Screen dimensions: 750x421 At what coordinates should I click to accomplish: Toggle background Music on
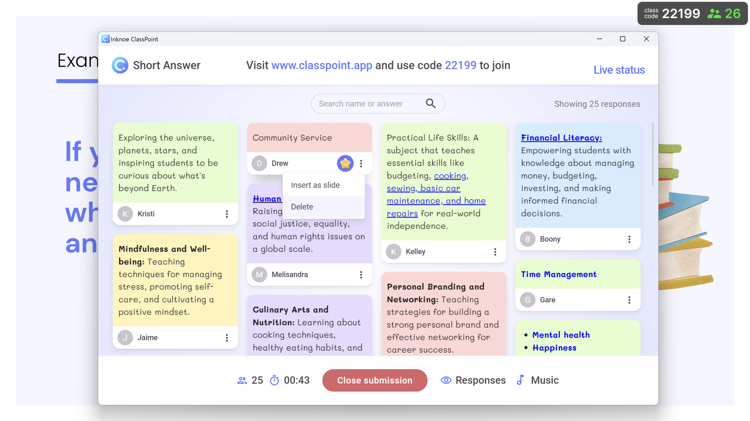pyautogui.click(x=537, y=380)
